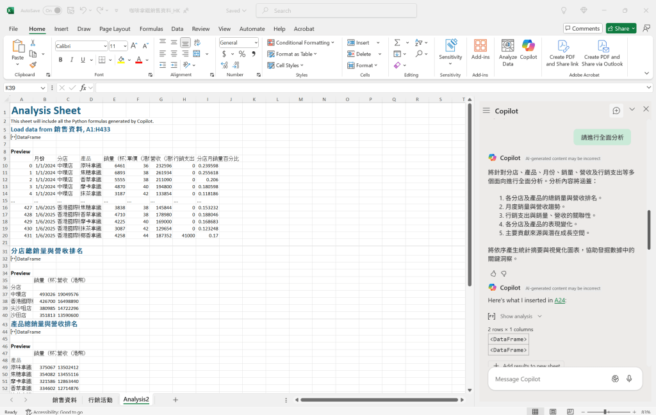This screenshot has height=415, width=656.
Task: Click Create PDF and Share via Outlook
Action: coord(602,53)
